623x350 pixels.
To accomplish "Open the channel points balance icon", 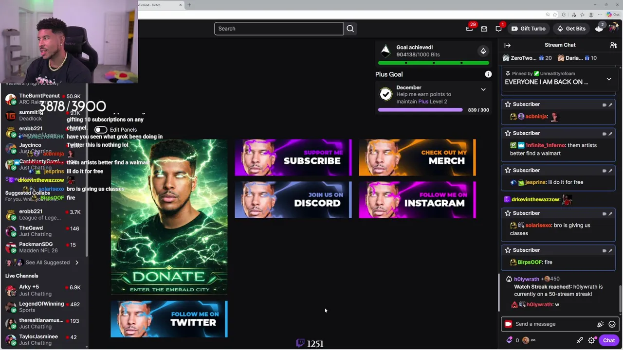I will (529, 340).
